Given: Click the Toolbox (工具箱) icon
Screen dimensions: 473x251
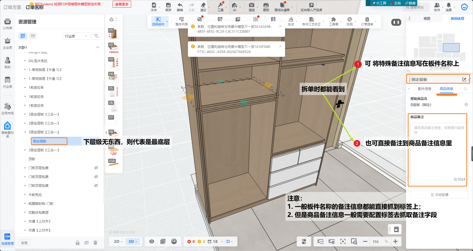Looking at the screenshot, I should (x=334, y=20).
